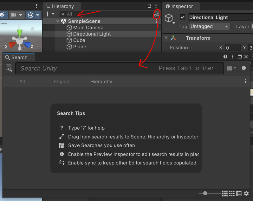The height and width of the screenshot is (201, 253).
Task: Toggle the Scene gizmo rotation lock
Action: (x=33, y=29)
